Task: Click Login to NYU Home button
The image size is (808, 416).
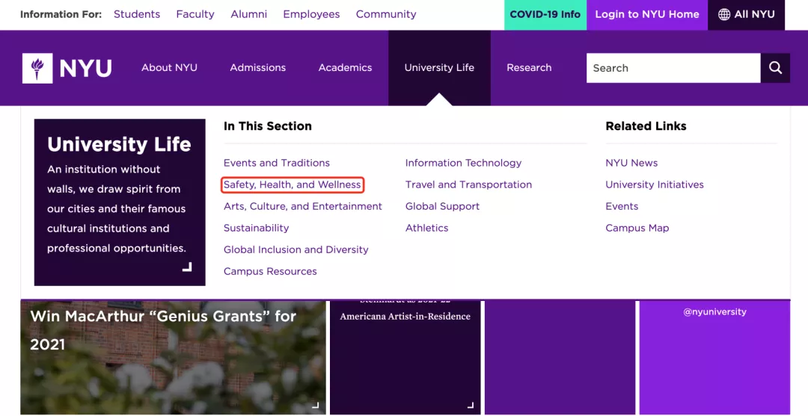Action: click(x=647, y=14)
